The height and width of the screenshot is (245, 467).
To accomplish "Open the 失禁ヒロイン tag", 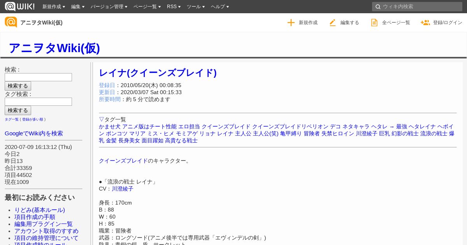I will (x=338, y=133).
